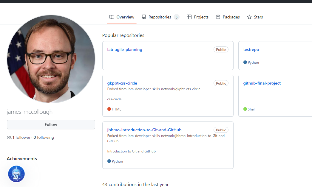Click the Public label on jbbmo-Introduction-to-Git-and-GitHub
This screenshot has width=312, height=187.
pyautogui.click(x=221, y=130)
